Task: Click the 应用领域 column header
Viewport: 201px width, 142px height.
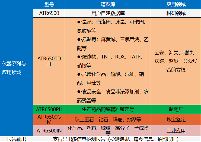Action: [176, 4]
